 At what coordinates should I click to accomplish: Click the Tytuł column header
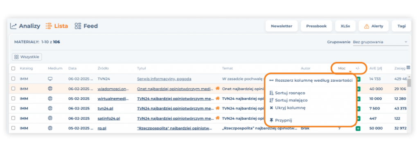[x=141, y=69]
